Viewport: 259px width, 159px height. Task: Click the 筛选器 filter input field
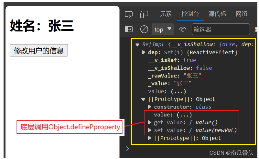tap(221, 29)
